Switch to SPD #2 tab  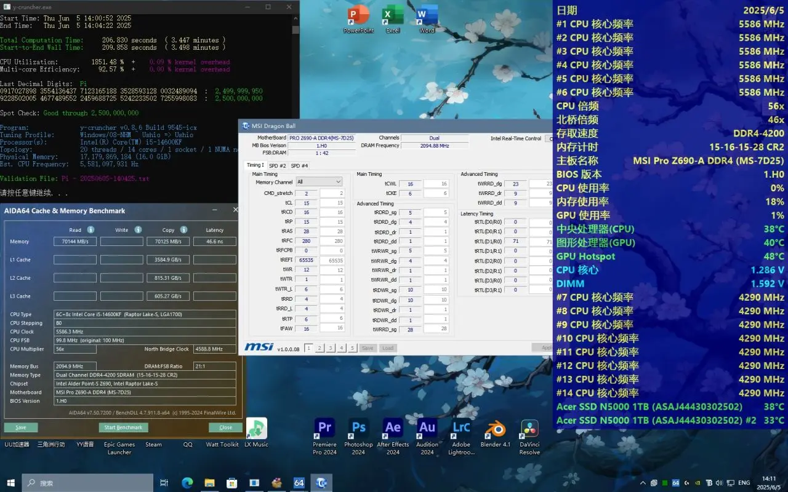(x=277, y=165)
